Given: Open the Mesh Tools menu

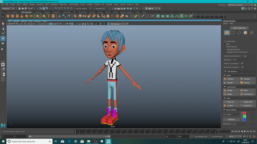Looking at the screenshot, I should pyautogui.click(x=63, y=4).
